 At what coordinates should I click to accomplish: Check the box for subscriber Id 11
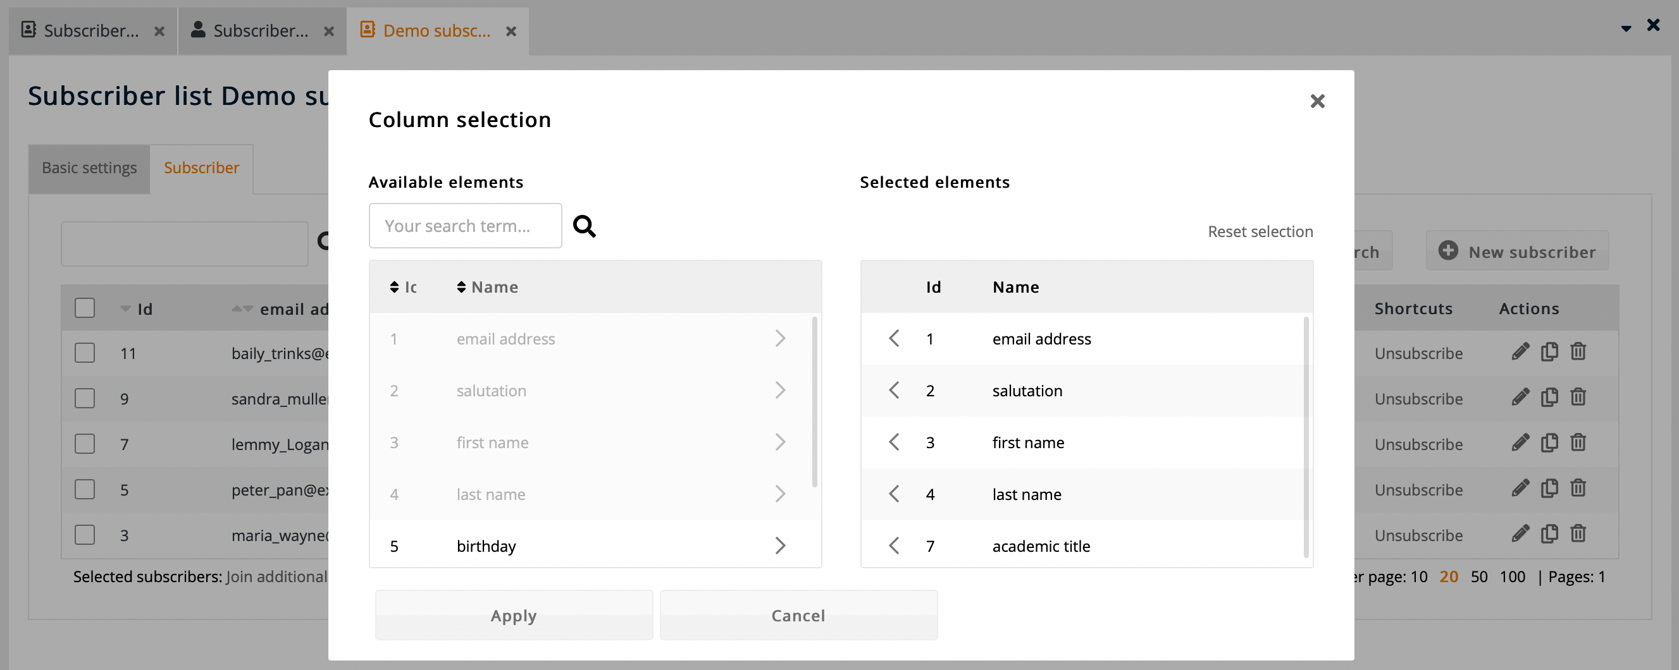pyautogui.click(x=85, y=353)
